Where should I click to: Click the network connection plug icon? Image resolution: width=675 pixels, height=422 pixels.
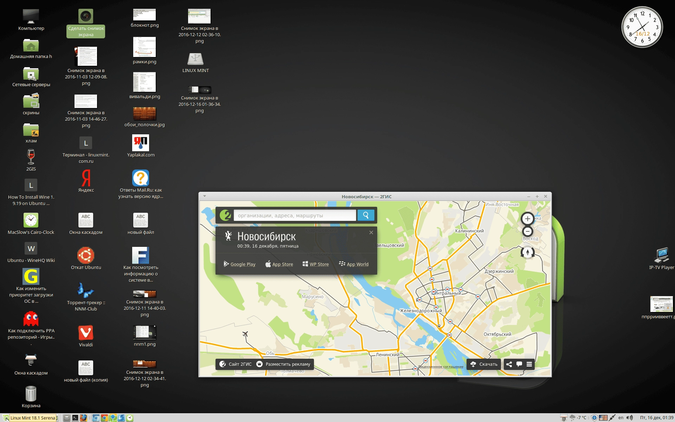612,418
